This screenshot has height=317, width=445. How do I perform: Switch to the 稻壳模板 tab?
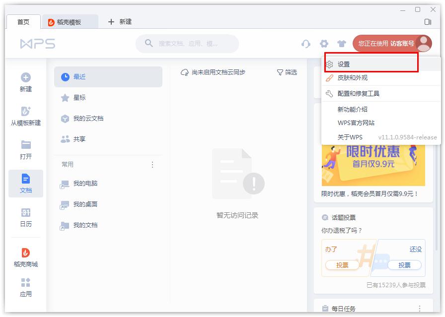coord(71,22)
